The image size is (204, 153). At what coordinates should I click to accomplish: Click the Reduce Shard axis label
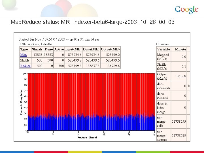point(87,137)
